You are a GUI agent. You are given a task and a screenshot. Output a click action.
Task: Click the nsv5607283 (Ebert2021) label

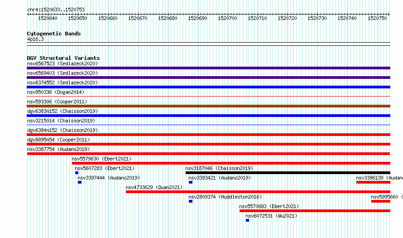coord(105,168)
